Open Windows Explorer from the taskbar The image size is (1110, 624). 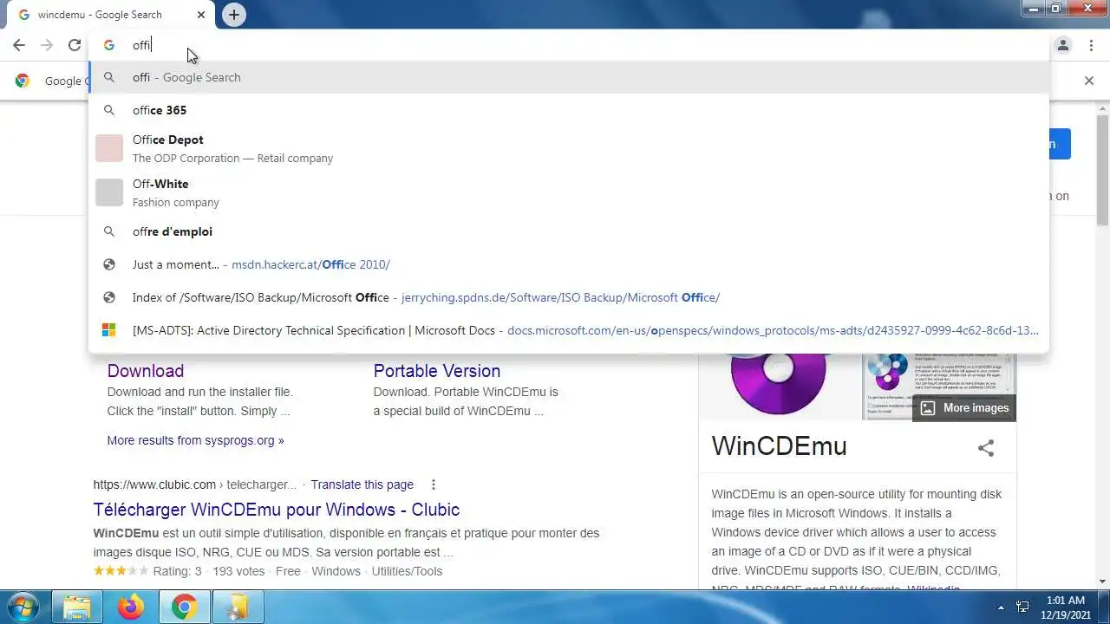(x=77, y=608)
